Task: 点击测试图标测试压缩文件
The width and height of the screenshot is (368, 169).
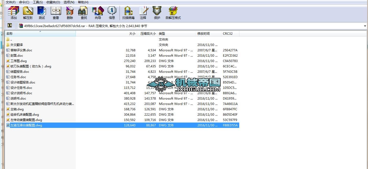Action: (x=42, y=12)
